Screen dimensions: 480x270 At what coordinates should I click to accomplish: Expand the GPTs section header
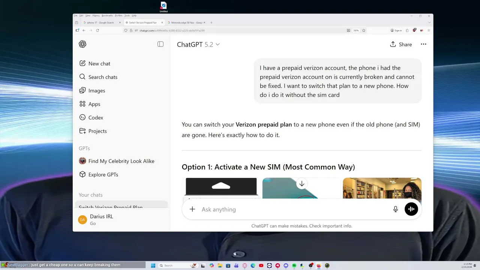click(x=84, y=148)
